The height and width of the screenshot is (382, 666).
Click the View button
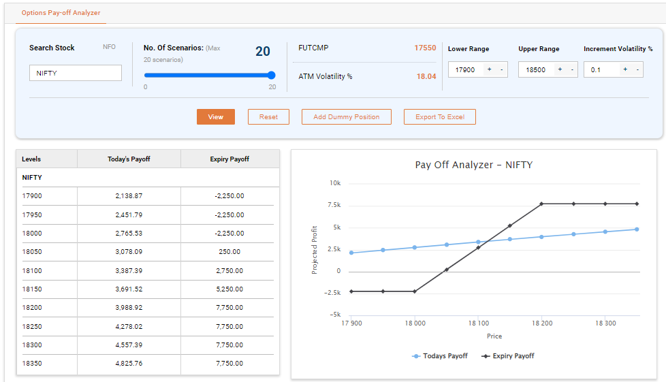(x=215, y=117)
